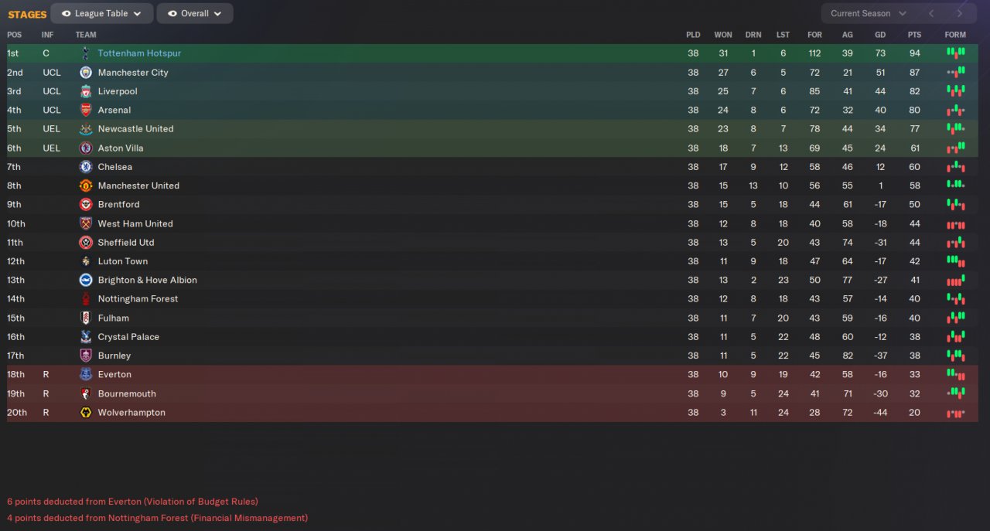Click the Wolverhampton club badge
990x531 pixels.
pos(86,413)
